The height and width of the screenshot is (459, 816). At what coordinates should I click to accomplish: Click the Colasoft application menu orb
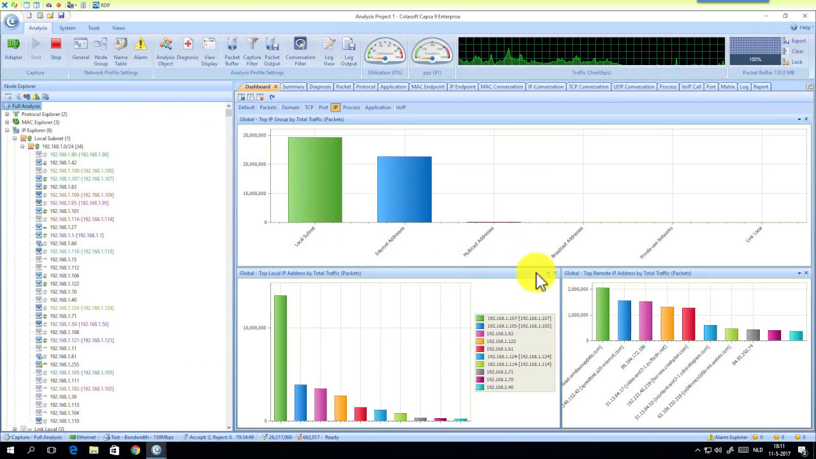tap(11, 22)
